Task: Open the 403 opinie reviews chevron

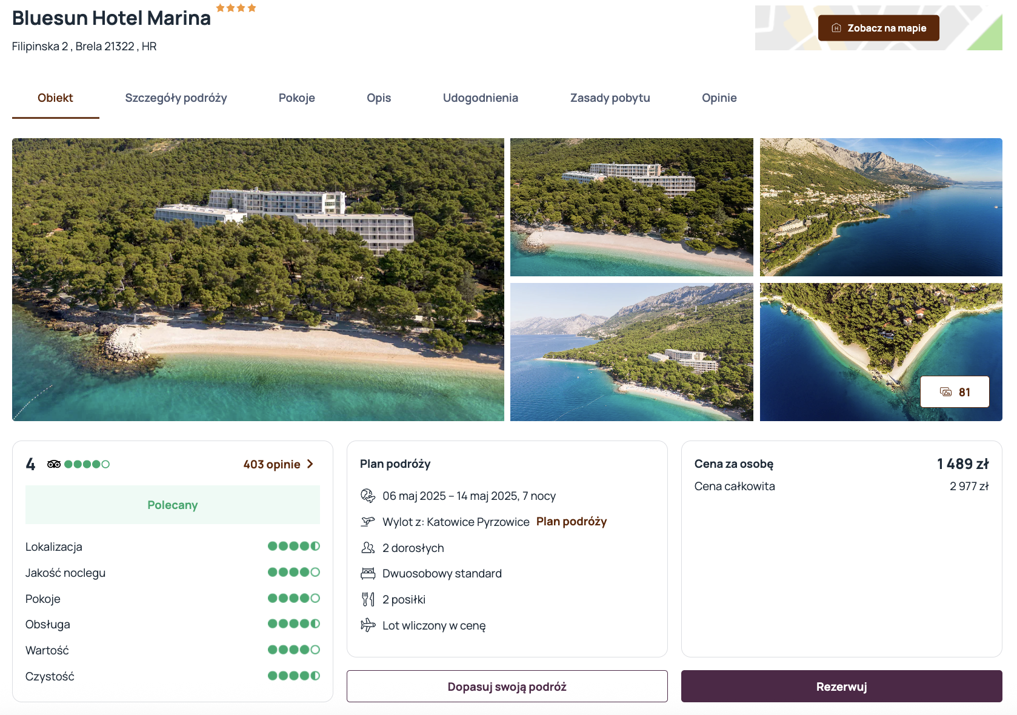Action: click(310, 464)
